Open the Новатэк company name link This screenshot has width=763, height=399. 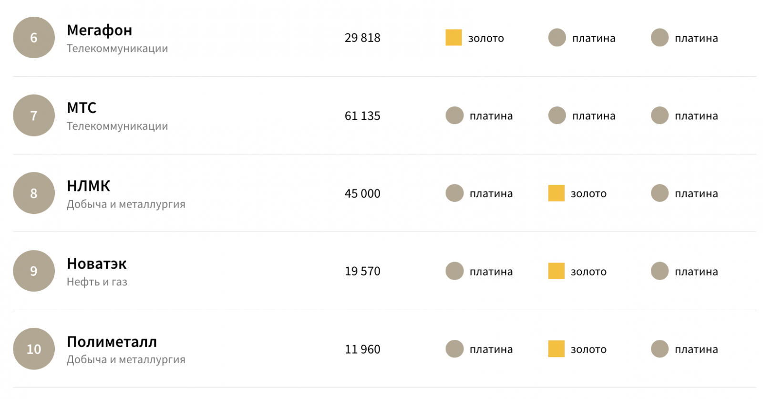96,263
